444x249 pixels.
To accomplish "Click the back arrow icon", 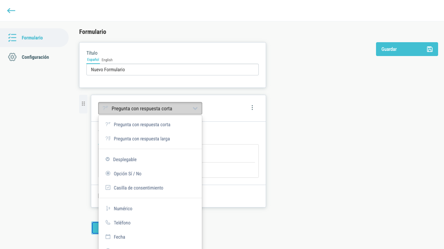I will [11, 11].
